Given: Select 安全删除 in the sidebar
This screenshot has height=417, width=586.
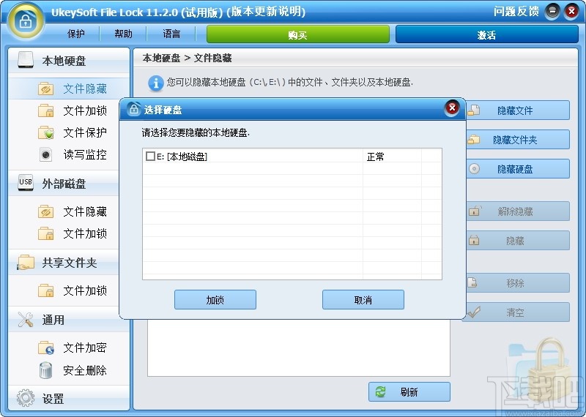Looking at the screenshot, I should tap(85, 370).
